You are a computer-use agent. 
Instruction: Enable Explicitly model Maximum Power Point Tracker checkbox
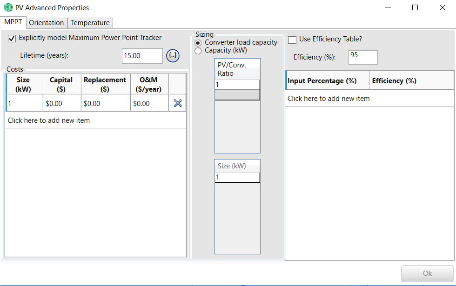[12, 38]
